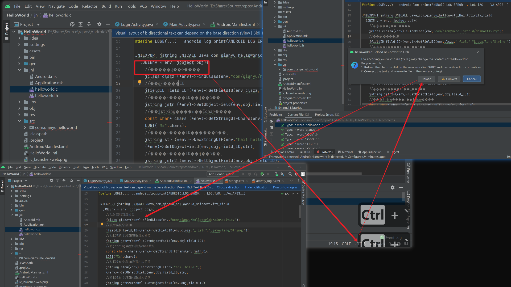
Task: Open the editor tabs three-dot options menu
Action: point(298,181)
